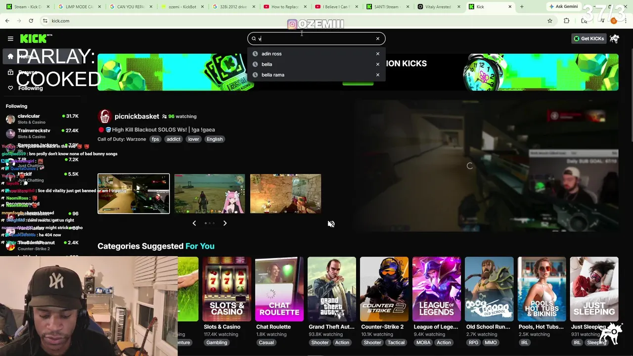Image resolution: width=633 pixels, height=356 pixels.
Task: Remove 'bella rama' from search history
Action: point(378,75)
